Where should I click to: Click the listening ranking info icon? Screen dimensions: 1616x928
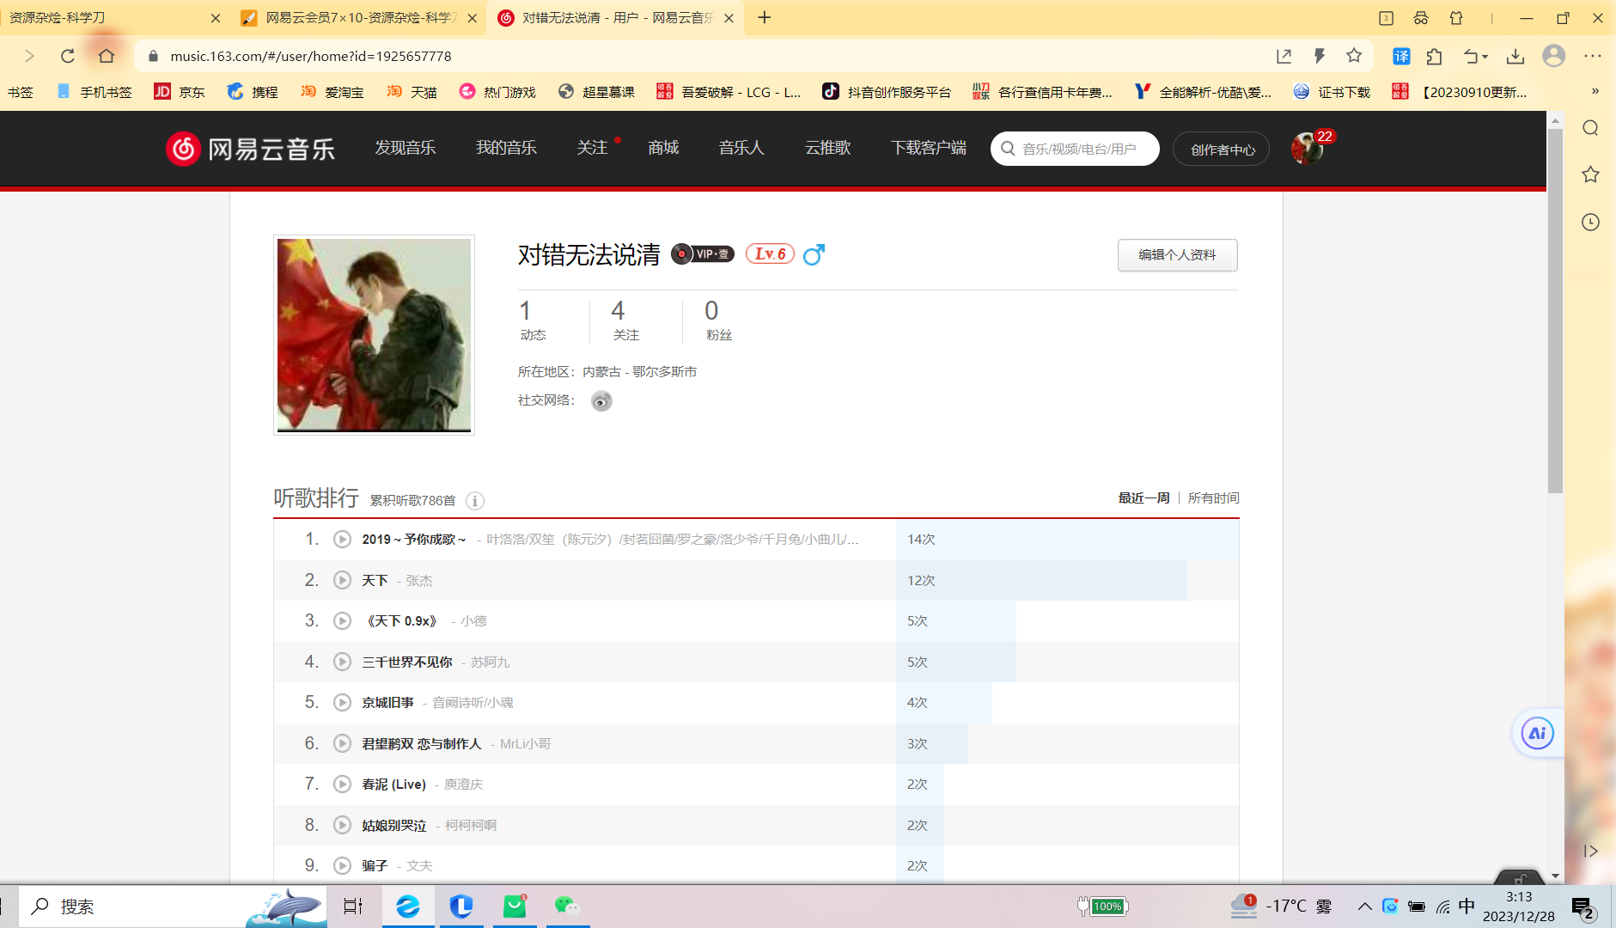pos(474,501)
